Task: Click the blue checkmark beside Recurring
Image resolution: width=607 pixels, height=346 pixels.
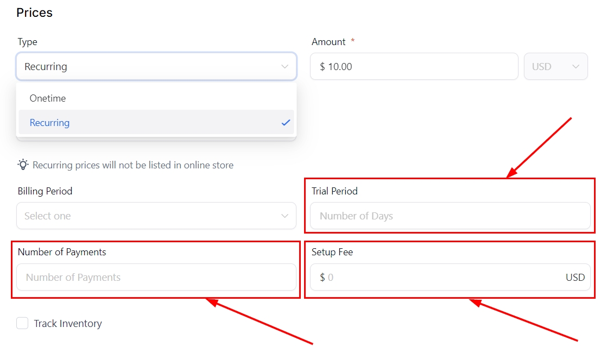Action: (286, 123)
